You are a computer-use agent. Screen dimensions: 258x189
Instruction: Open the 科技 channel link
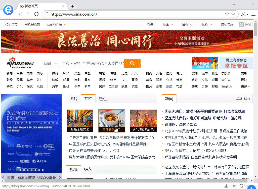tap(10, 86)
